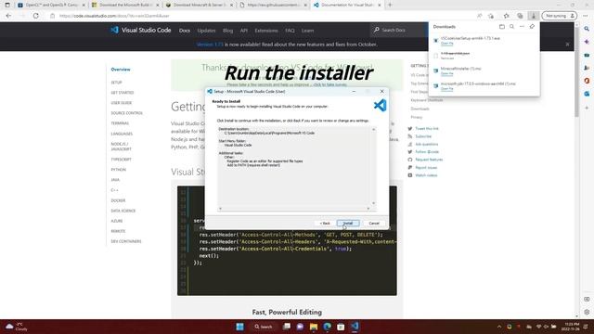
Task: Pin the Downloads panel
Action: (532, 27)
